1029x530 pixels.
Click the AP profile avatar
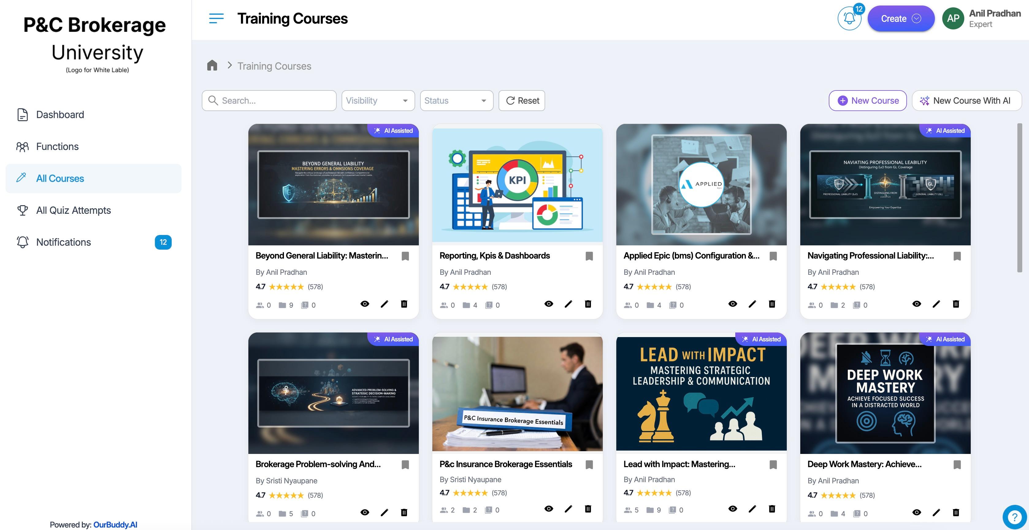(953, 18)
